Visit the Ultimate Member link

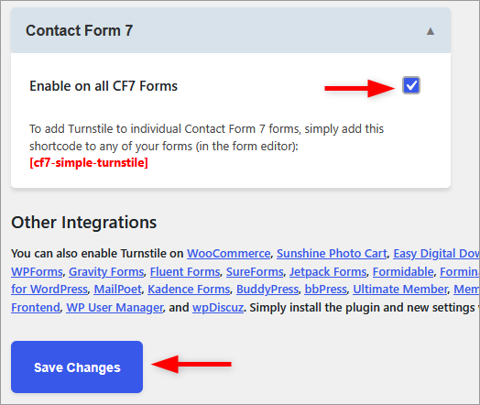point(400,289)
